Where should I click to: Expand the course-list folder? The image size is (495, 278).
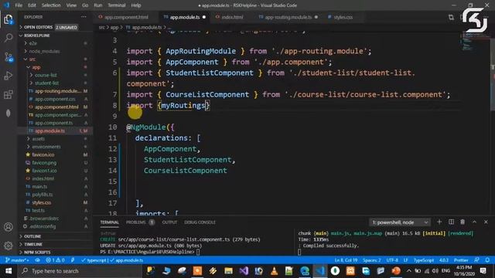point(55,75)
